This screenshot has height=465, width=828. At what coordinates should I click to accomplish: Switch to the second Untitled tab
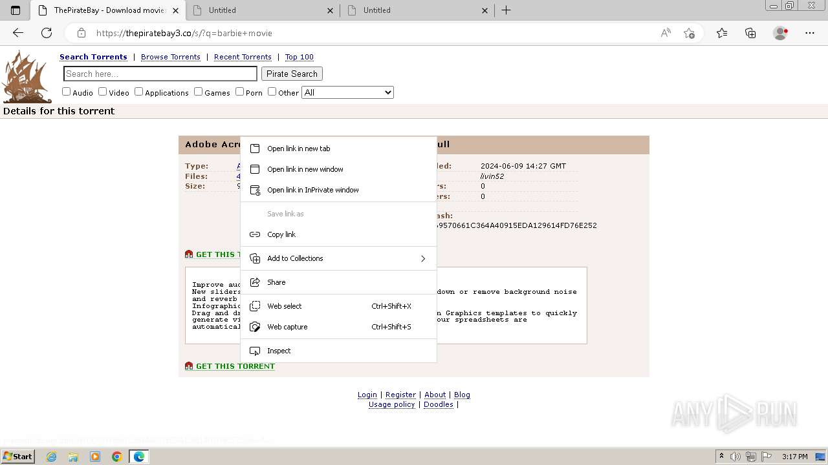point(417,10)
